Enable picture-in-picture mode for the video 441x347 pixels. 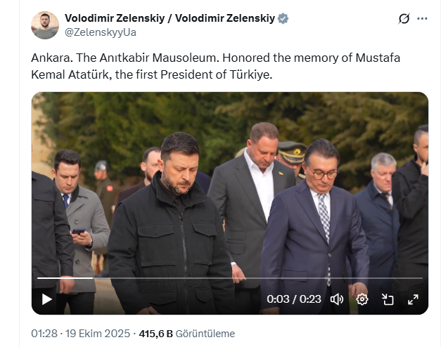point(388,299)
